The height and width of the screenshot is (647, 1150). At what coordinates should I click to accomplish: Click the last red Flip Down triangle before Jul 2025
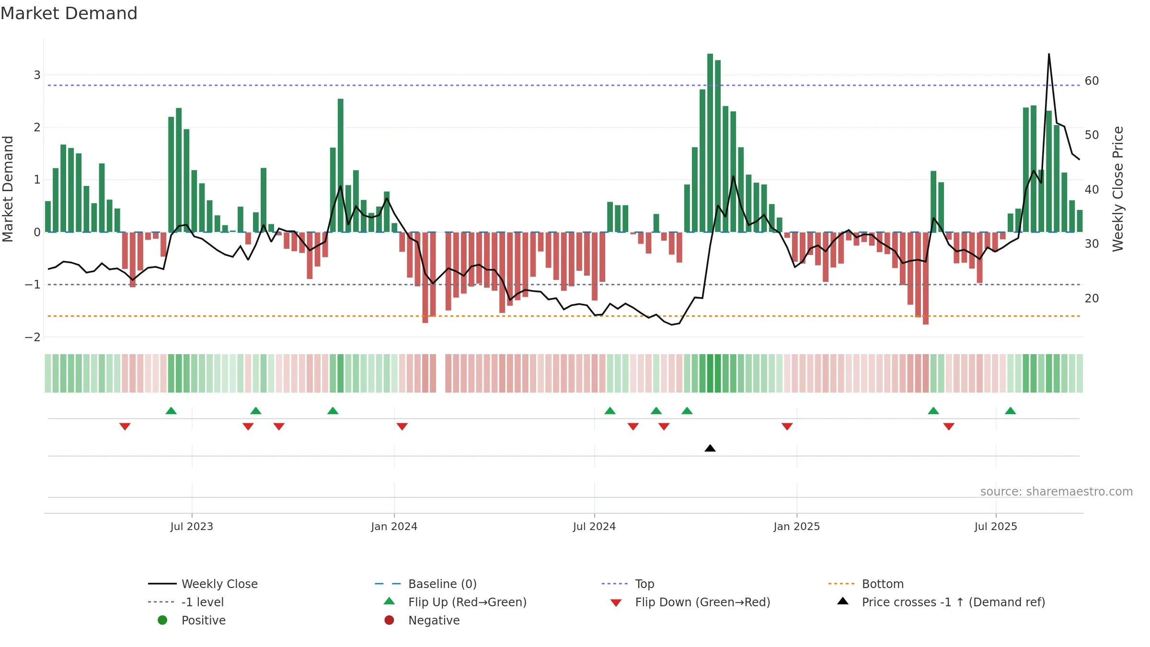[949, 427]
